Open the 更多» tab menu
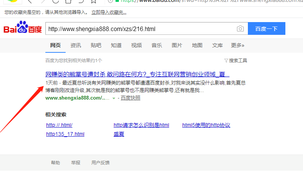 (237, 45)
